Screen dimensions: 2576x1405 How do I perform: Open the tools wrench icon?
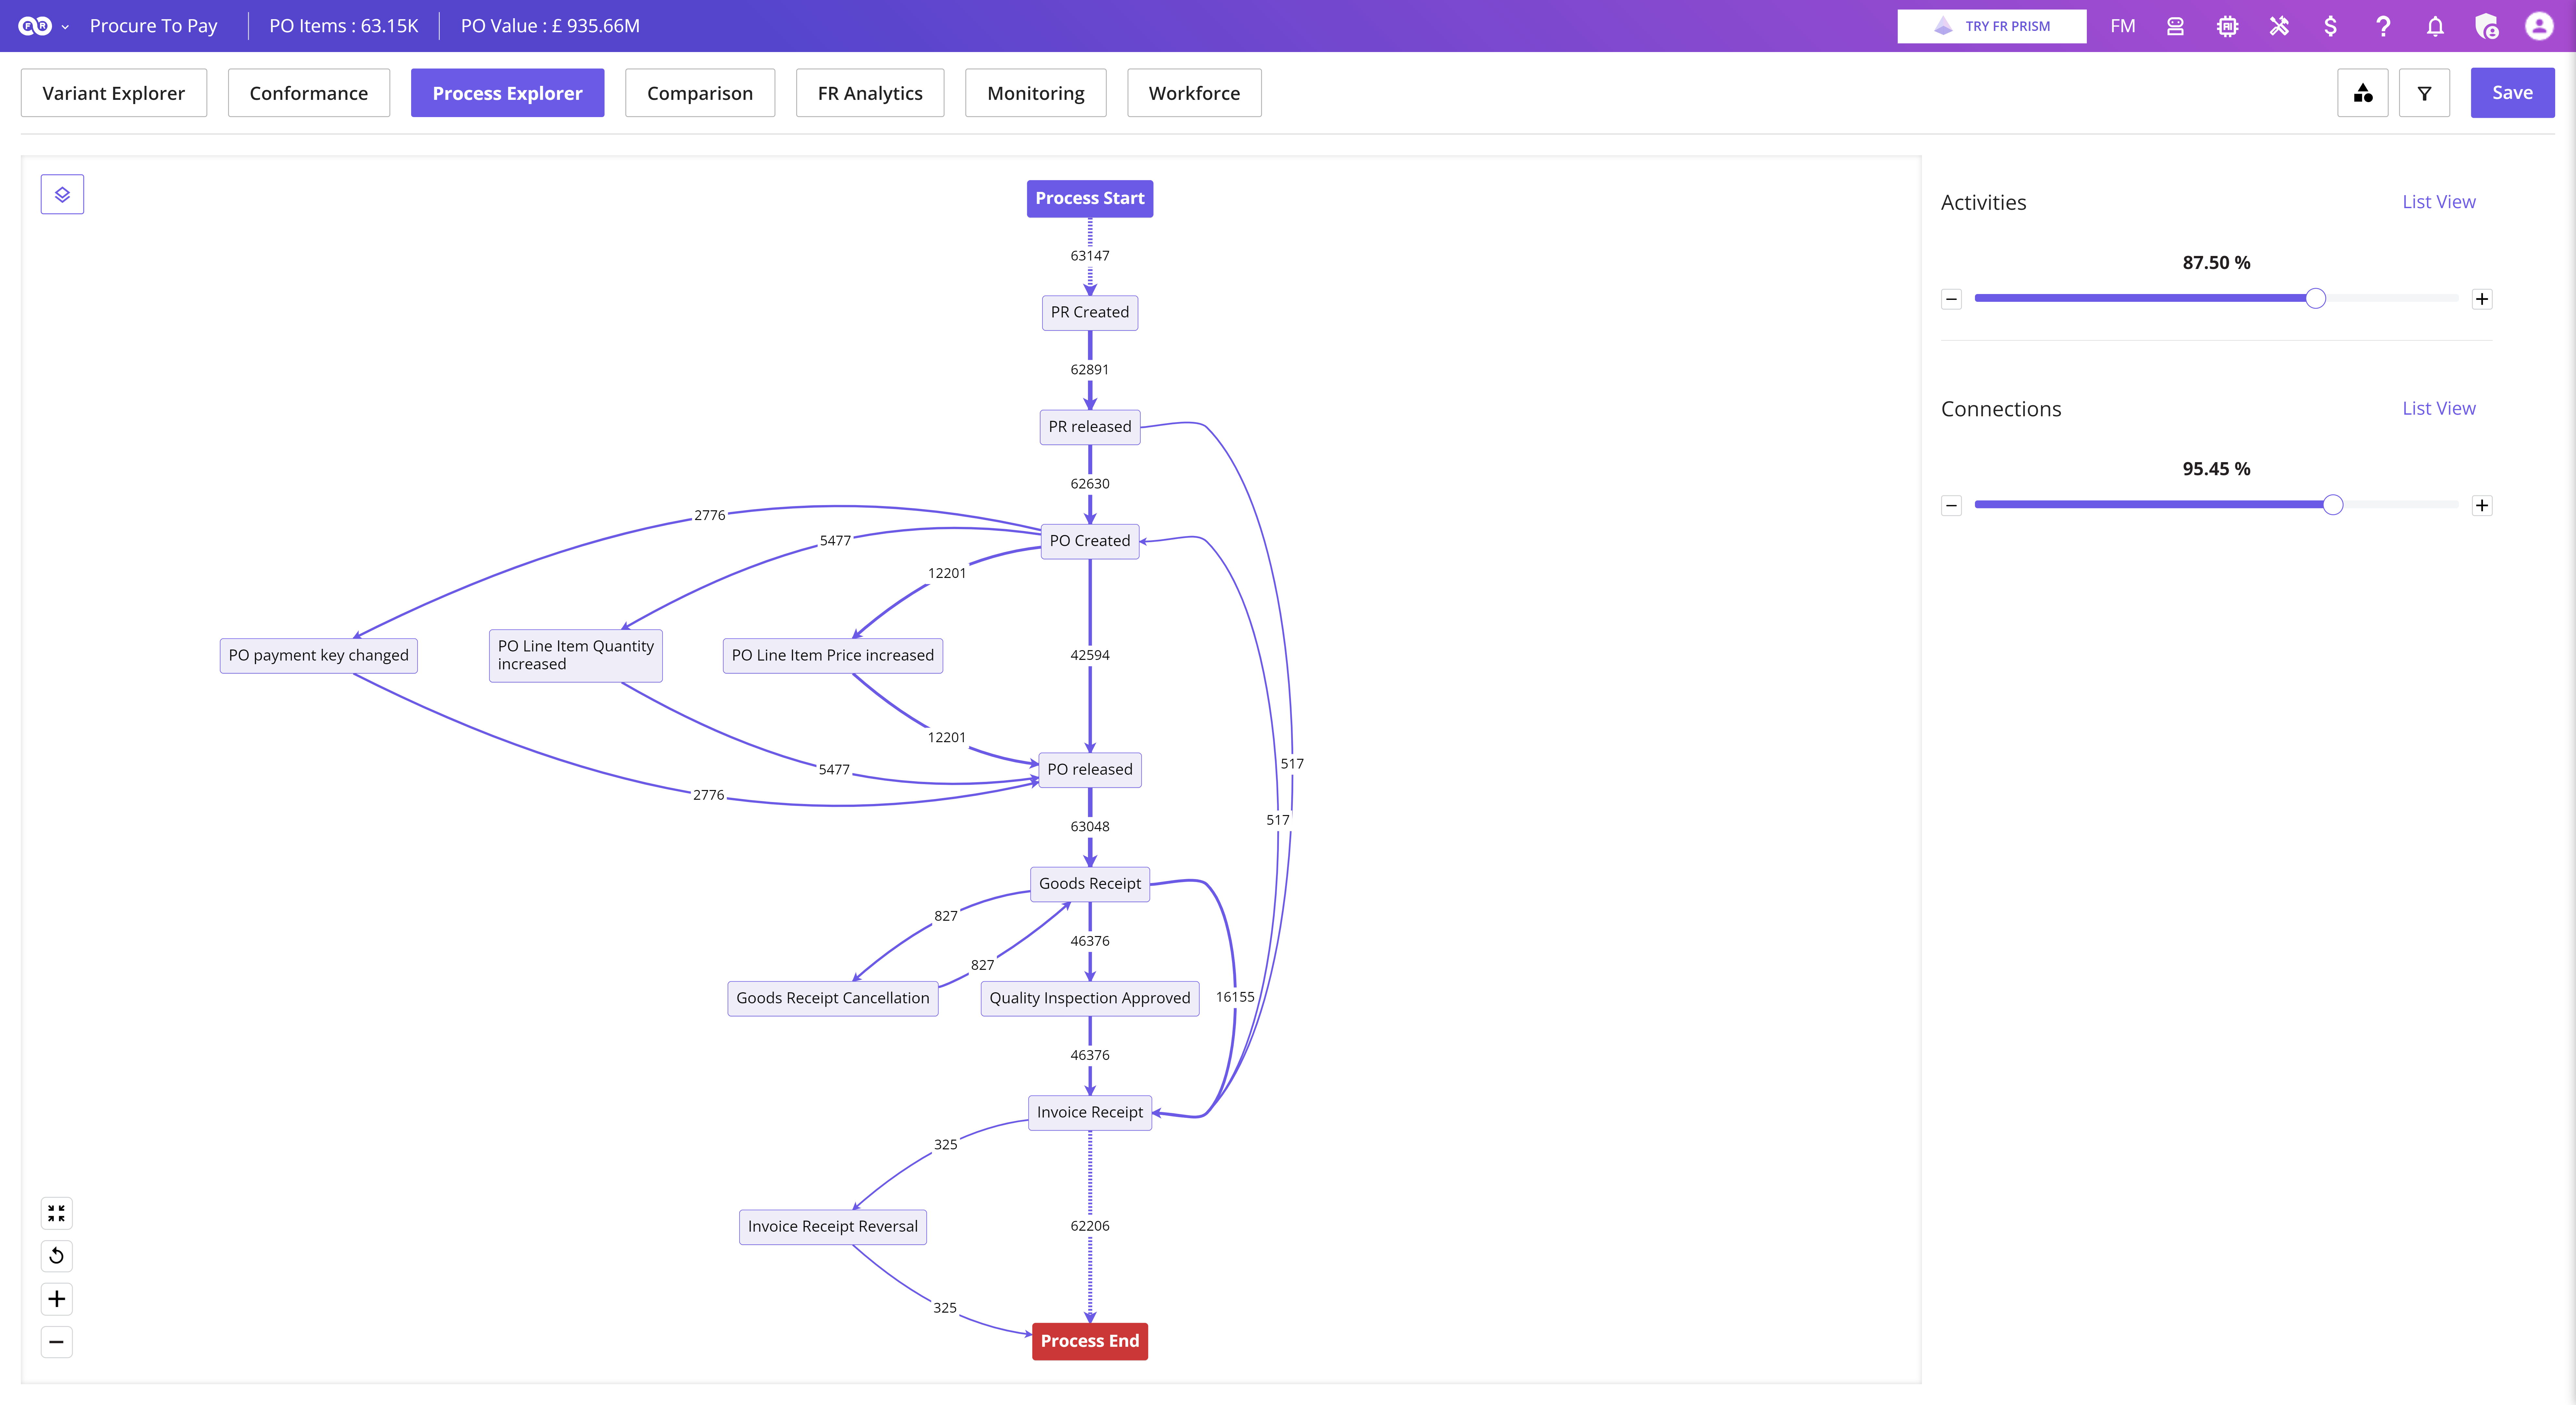(2279, 26)
